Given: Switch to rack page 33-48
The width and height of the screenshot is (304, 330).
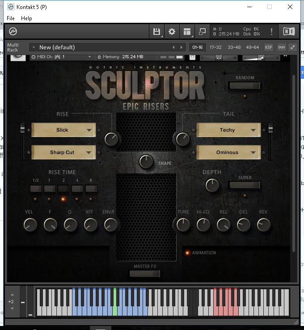Looking at the screenshot, I should point(234,47).
